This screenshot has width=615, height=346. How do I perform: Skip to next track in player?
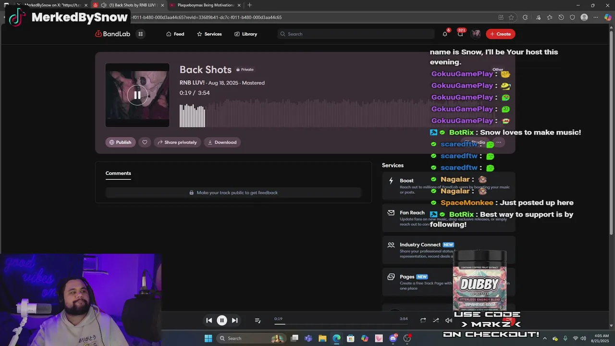[234, 321]
